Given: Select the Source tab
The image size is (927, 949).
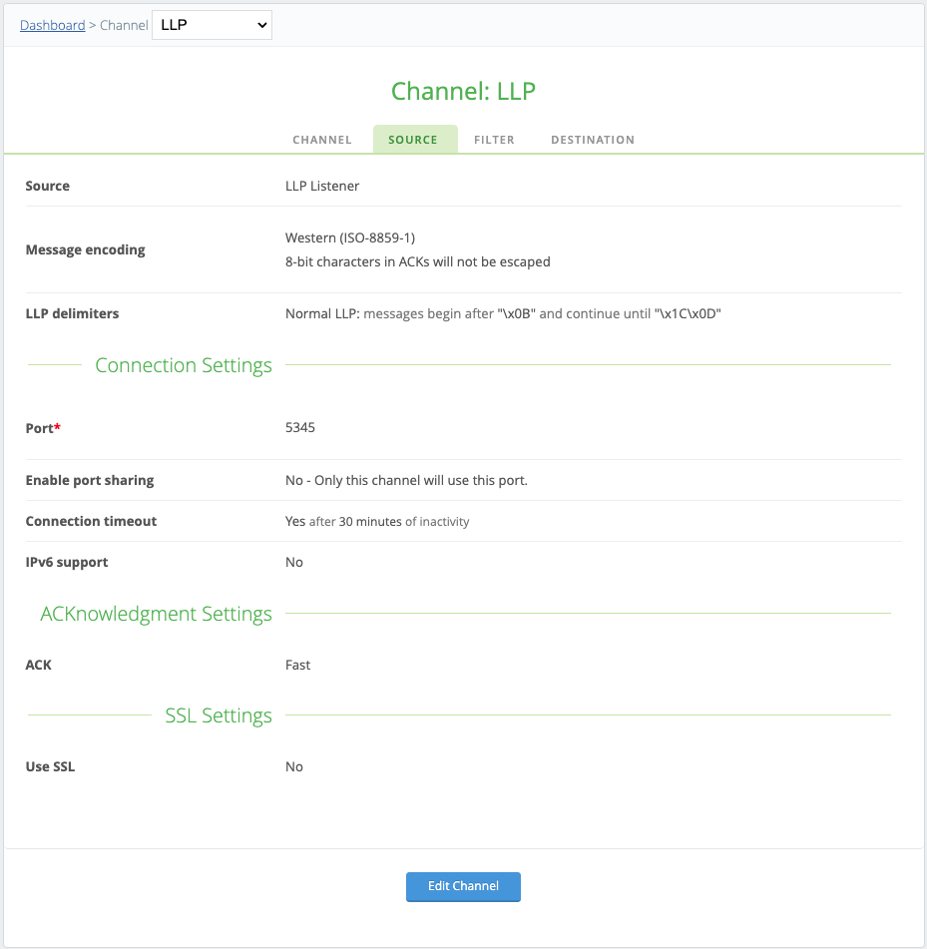Looking at the screenshot, I should 413,140.
